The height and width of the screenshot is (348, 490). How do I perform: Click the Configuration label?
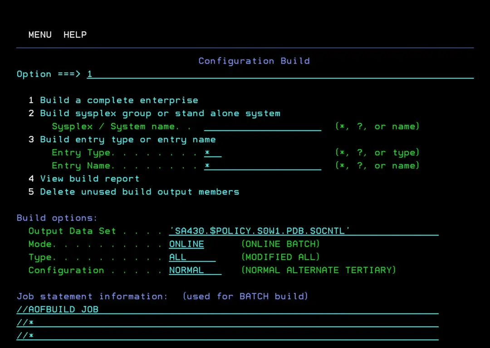[x=66, y=270]
